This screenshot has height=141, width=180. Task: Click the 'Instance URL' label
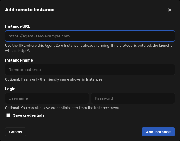[17, 26]
